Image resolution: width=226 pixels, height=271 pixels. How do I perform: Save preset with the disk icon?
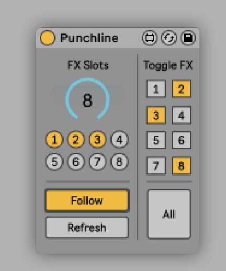click(188, 38)
